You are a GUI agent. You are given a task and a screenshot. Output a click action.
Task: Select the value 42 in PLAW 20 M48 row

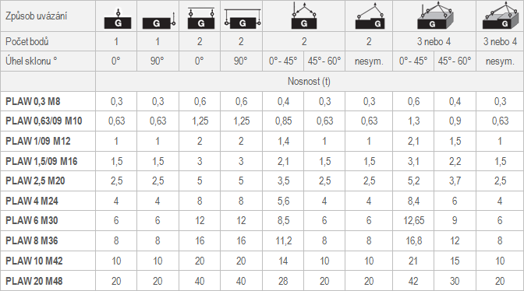tap(413, 281)
